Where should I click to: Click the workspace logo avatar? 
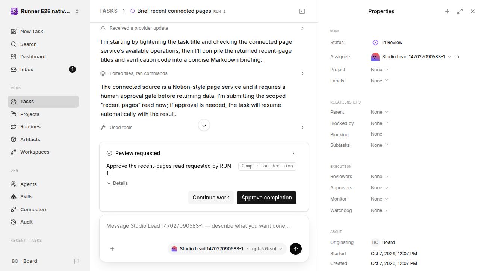14,11
